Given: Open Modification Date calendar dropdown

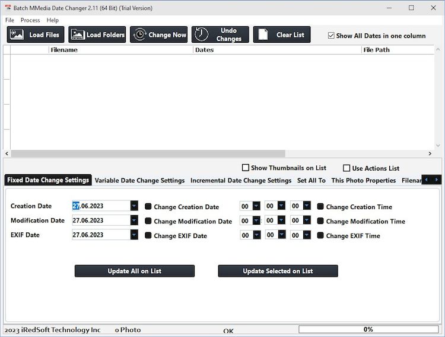Looking at the screenshot, I should 134,220.
